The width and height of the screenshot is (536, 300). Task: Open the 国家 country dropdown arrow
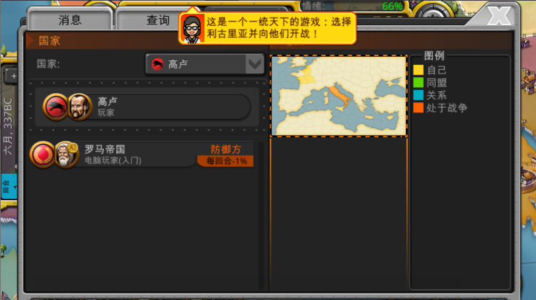(x=254, y=64)
